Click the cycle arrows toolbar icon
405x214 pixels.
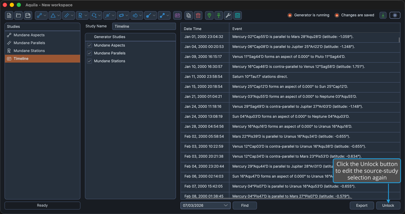coord(94,15)
